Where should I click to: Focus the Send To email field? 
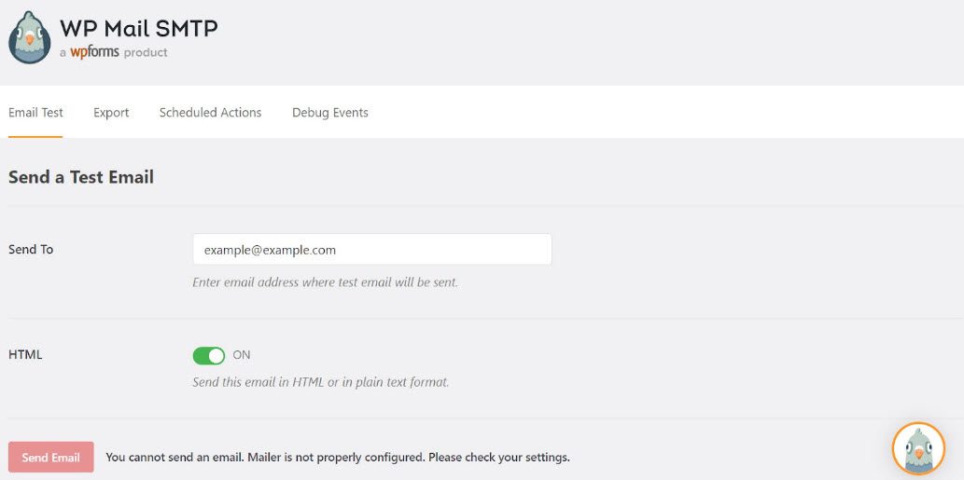(372, 249)
